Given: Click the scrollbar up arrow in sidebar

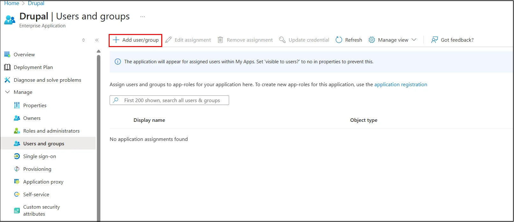Looking at the screenshot, I should pos(98,51).
